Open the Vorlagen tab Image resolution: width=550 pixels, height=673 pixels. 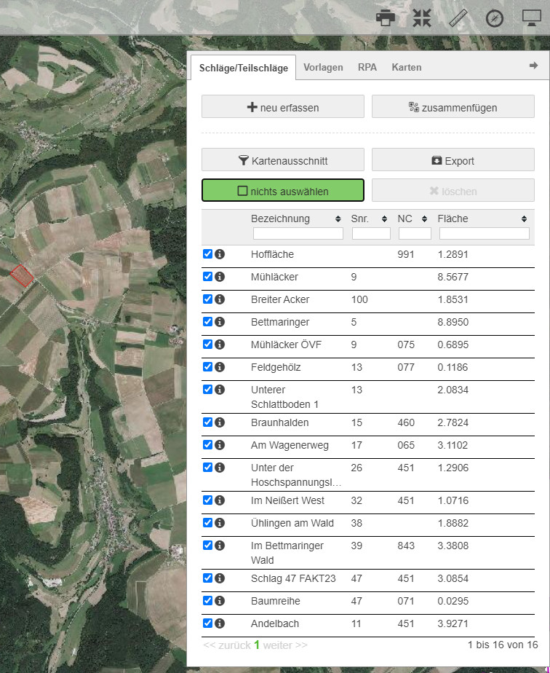point(323,68)
